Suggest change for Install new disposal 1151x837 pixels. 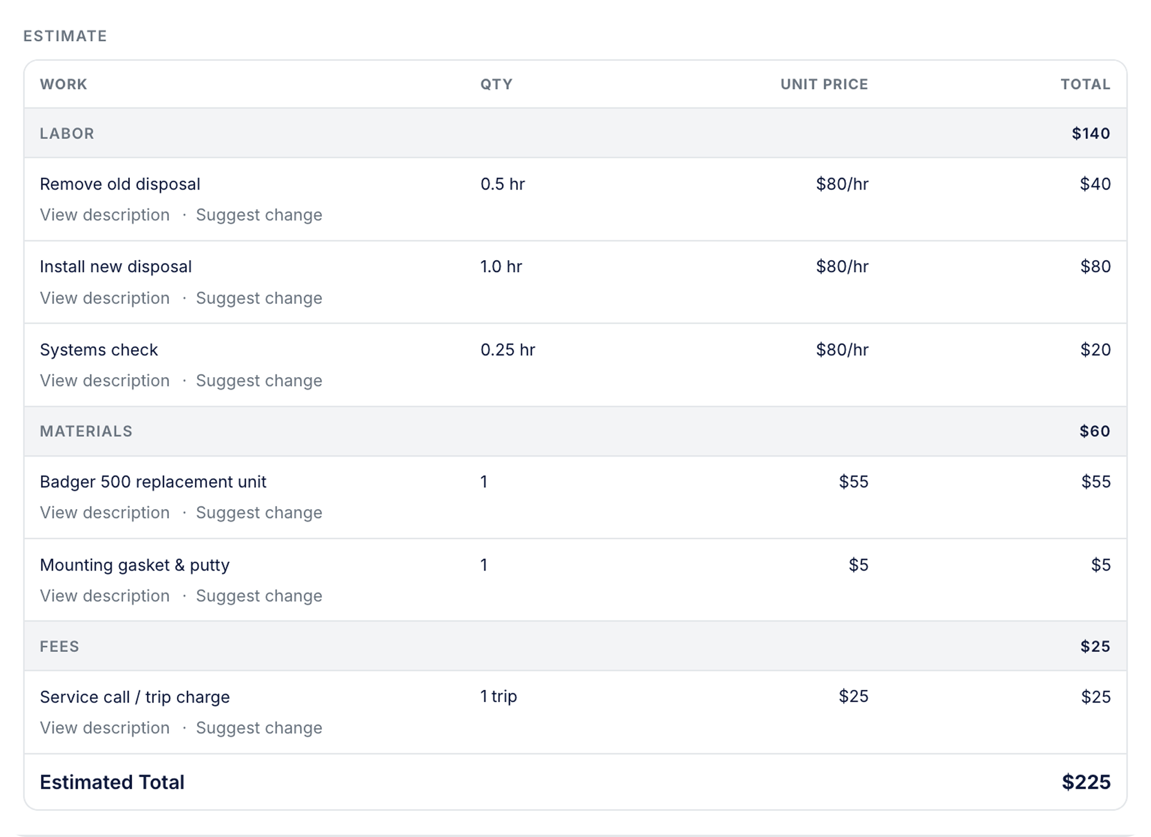coord(259,298)
